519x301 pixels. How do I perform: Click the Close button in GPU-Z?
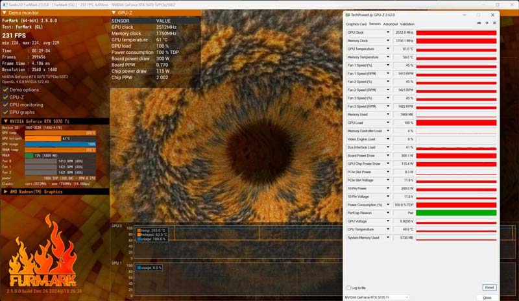487,298
